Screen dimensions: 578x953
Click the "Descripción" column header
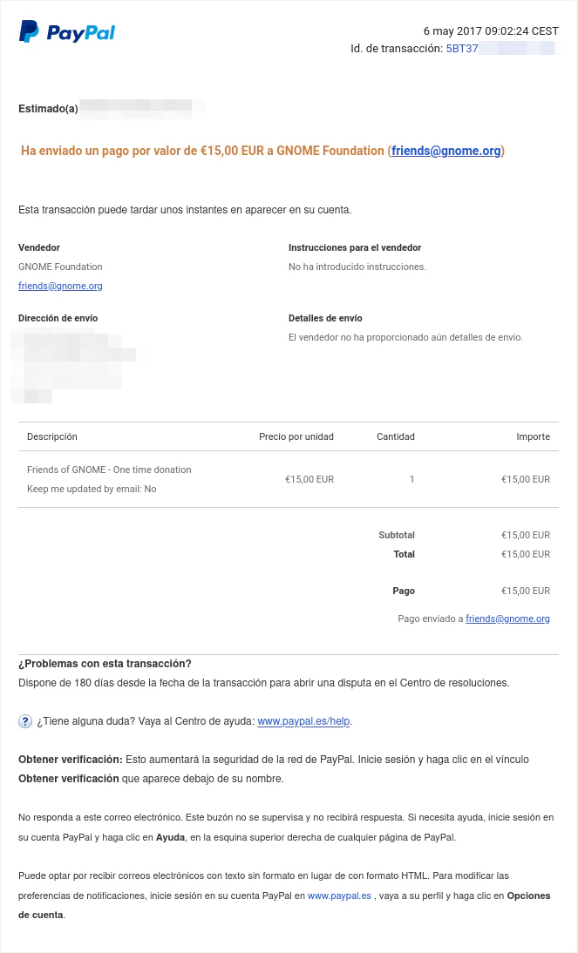[52, 436]
